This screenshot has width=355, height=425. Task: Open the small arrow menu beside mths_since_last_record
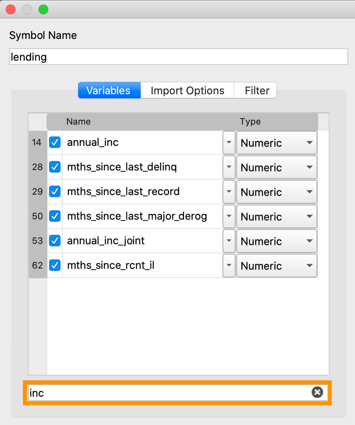tap(229, 192)
